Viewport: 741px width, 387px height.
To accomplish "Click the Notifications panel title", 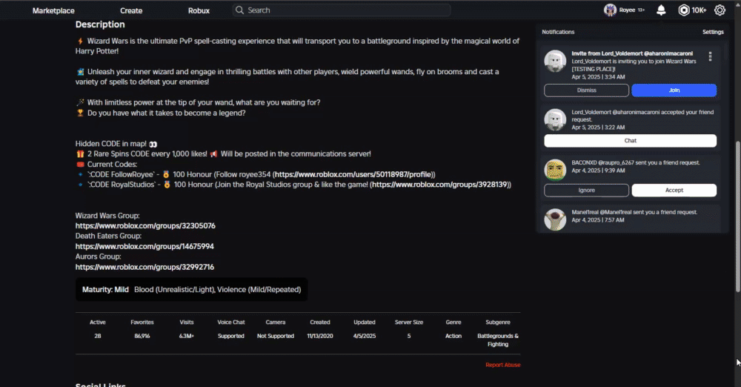I will 558,32.
